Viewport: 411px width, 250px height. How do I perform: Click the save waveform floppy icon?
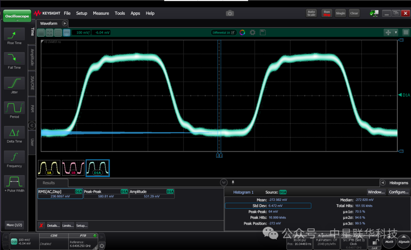263,32
